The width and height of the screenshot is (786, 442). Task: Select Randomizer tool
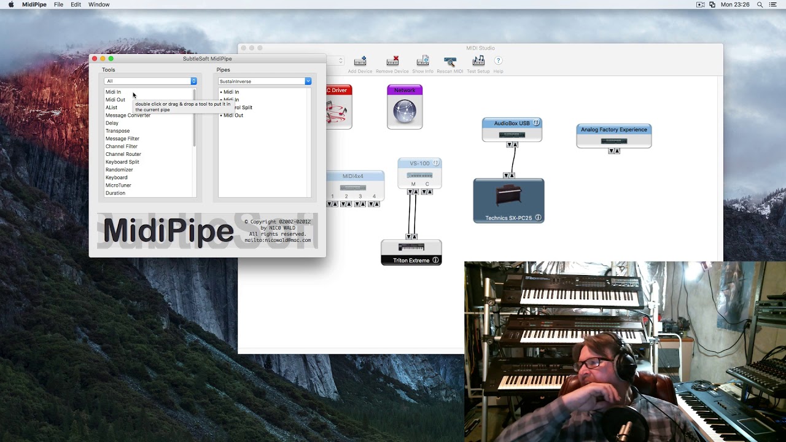tap(119, 169)
